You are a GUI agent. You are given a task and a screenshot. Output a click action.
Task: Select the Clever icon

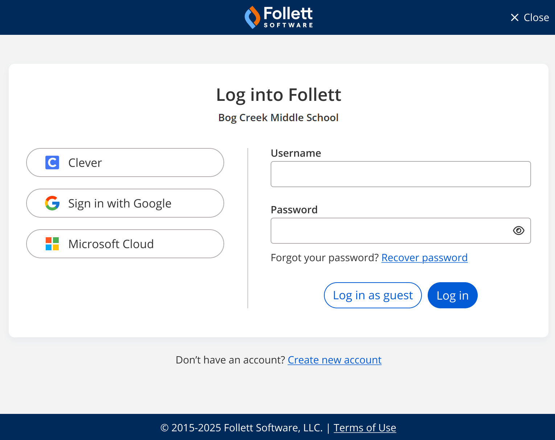(x=52, y=163)
